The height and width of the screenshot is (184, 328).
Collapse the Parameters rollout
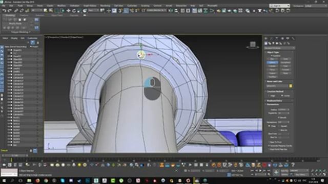[273, 104]
